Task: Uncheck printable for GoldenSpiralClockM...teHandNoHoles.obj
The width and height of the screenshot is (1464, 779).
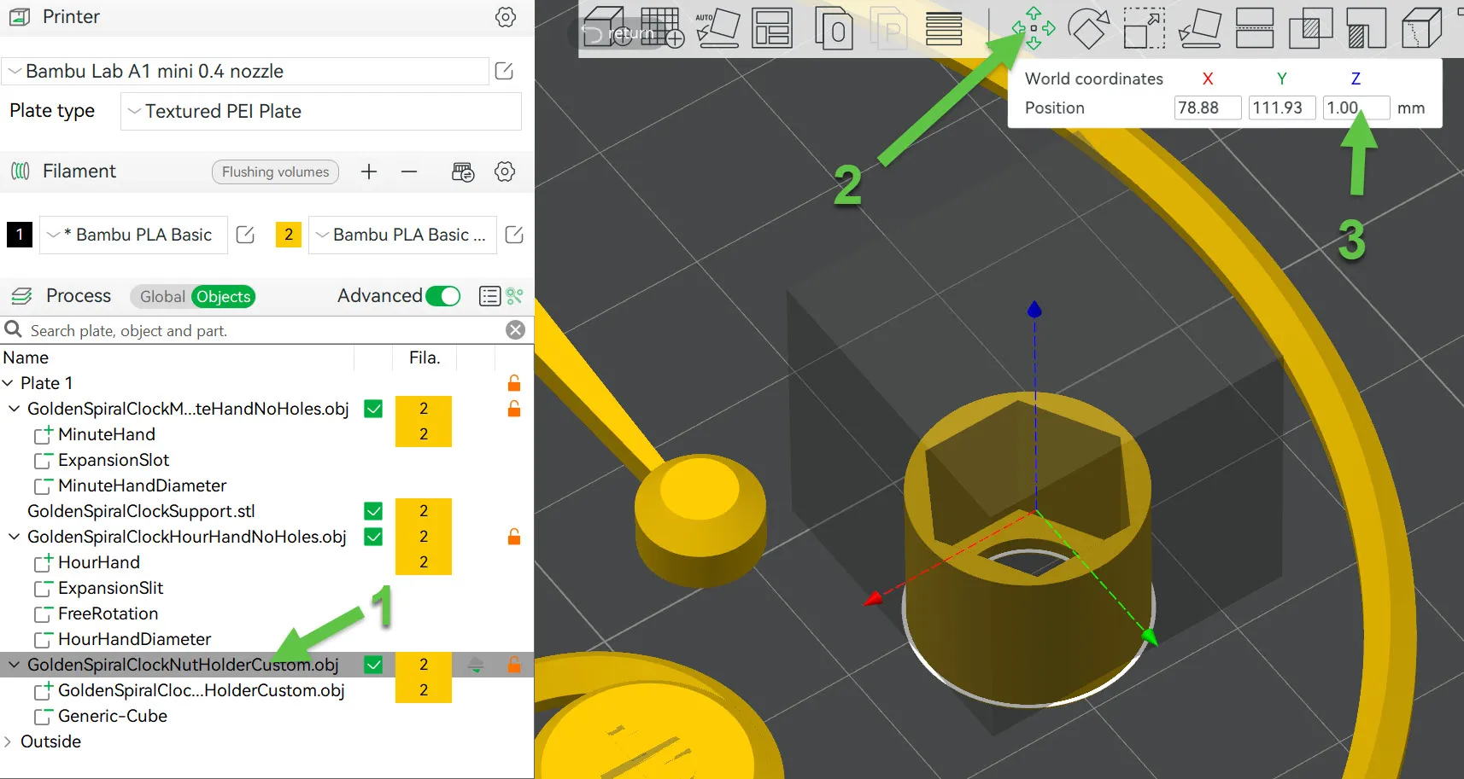Action: 373,409
